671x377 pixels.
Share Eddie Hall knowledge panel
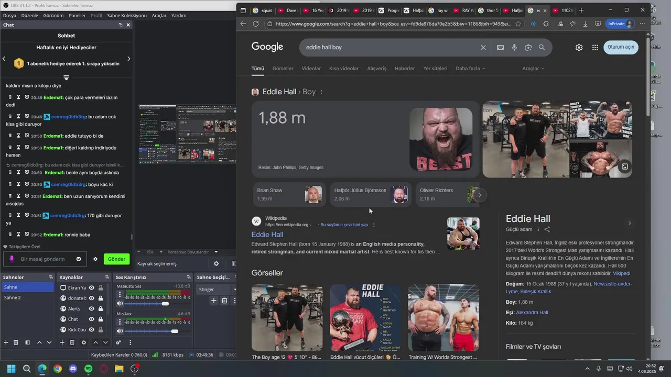coord(547,229)
